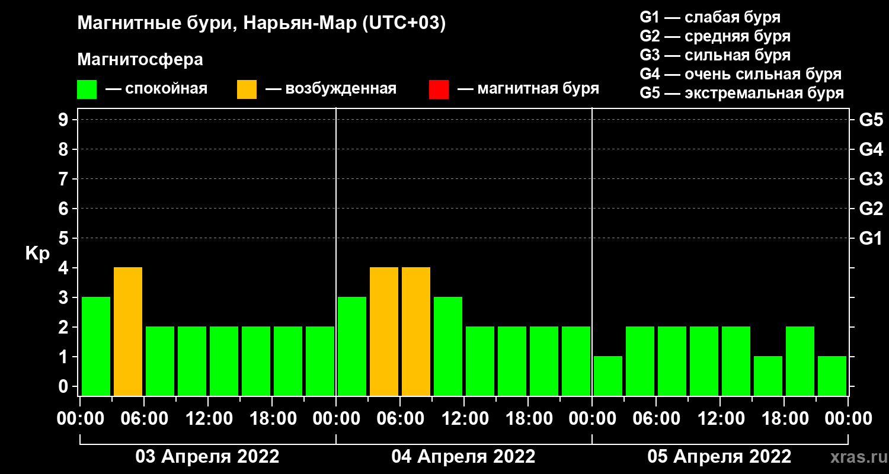This screenshot has height=474, width=889.
Task: Click the '04 Апреля 2022' date label
Action: coord(463,457)
